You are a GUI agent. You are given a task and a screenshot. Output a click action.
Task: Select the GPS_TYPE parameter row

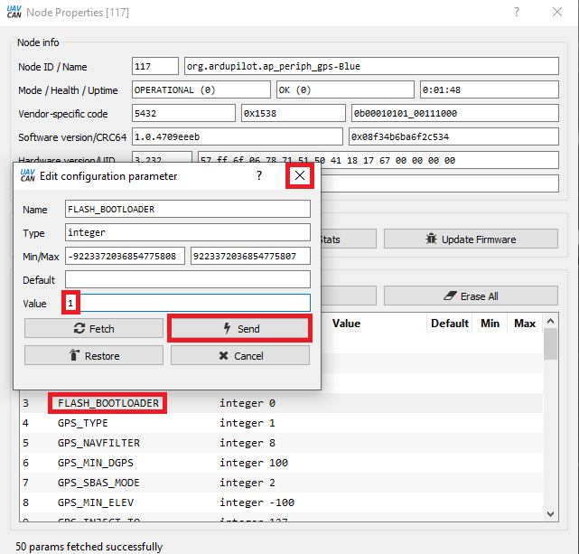(83, 423)
